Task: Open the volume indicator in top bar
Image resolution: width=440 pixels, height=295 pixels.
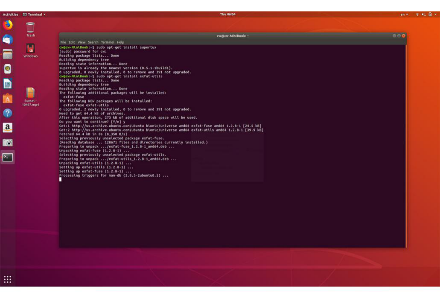Action: pyautogui.click(x=423, y=15)
